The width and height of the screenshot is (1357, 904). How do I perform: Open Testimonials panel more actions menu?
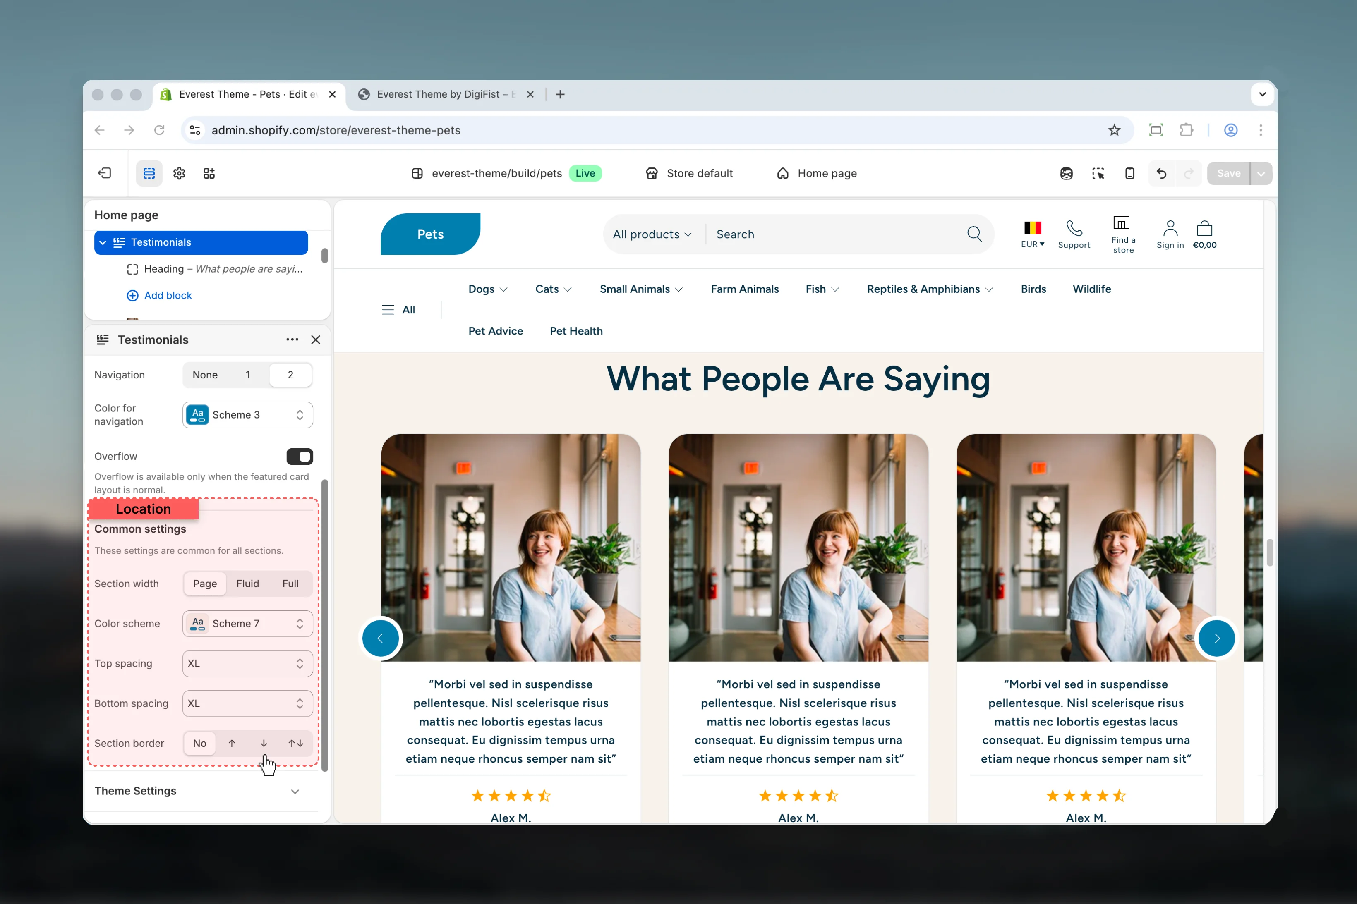pyautogui.click(x=292, y=340)
